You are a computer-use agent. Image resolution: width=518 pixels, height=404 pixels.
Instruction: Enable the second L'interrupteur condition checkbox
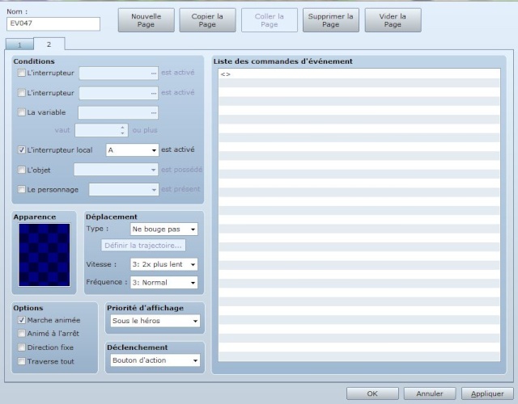[x=22, y=93]
